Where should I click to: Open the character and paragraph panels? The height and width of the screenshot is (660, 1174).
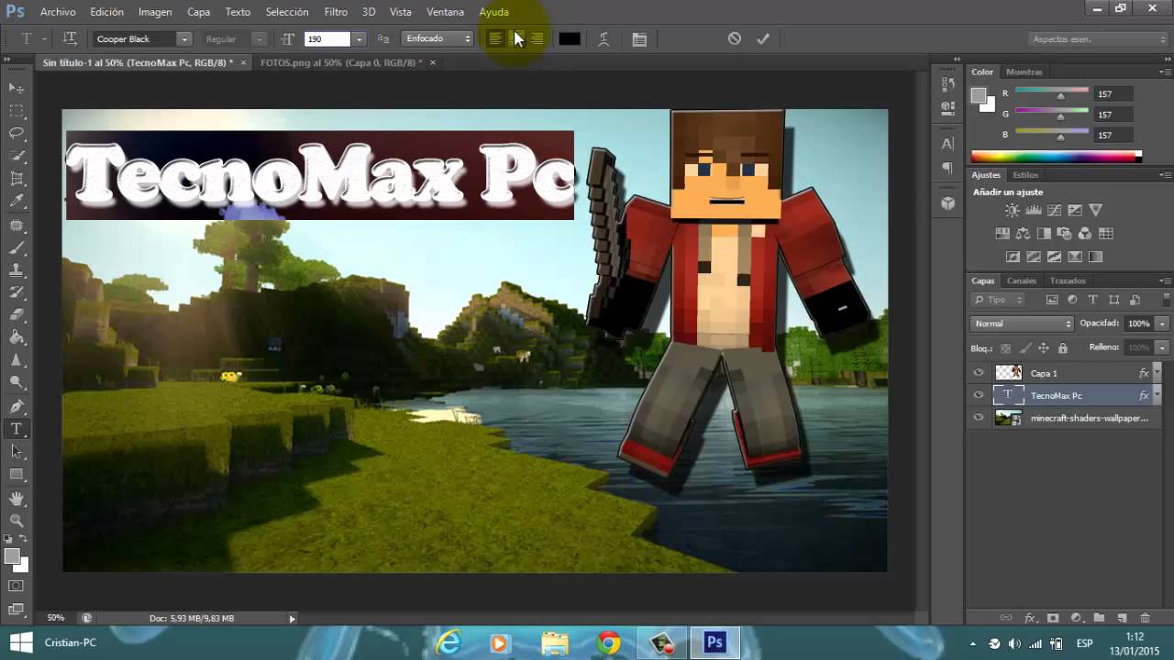639,38
